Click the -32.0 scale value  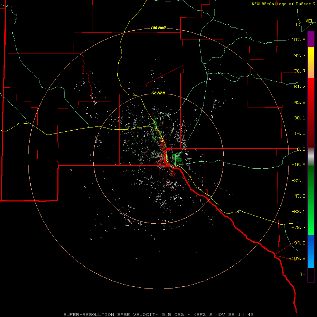298,181
